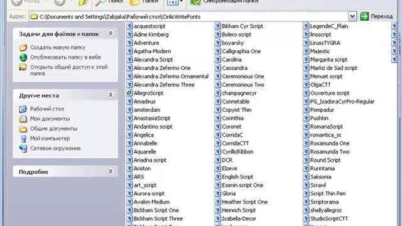Select the Saksonia font icon

[306, 177]
